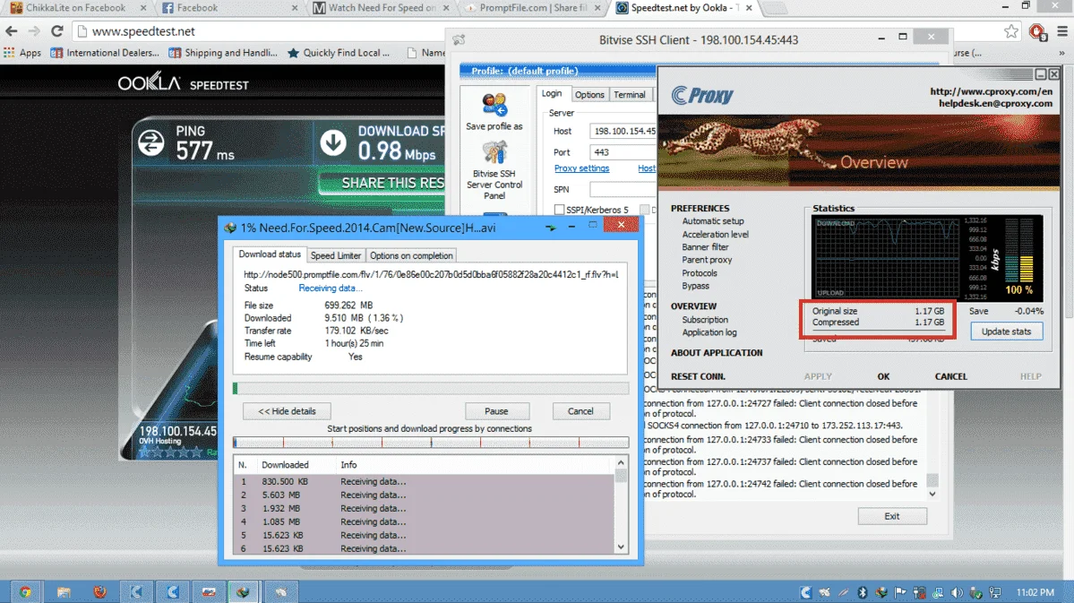Switch to first CProxy taskbar icon
This screenshot has width=1074, height=603.
135,591
